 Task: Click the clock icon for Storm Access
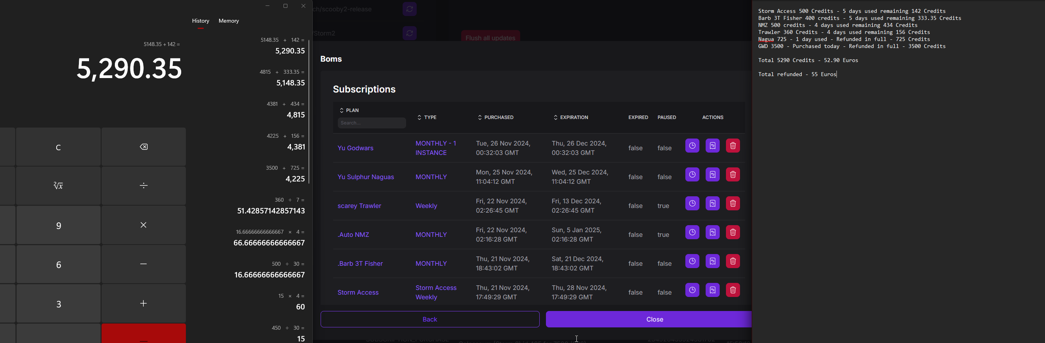point(692,290)
